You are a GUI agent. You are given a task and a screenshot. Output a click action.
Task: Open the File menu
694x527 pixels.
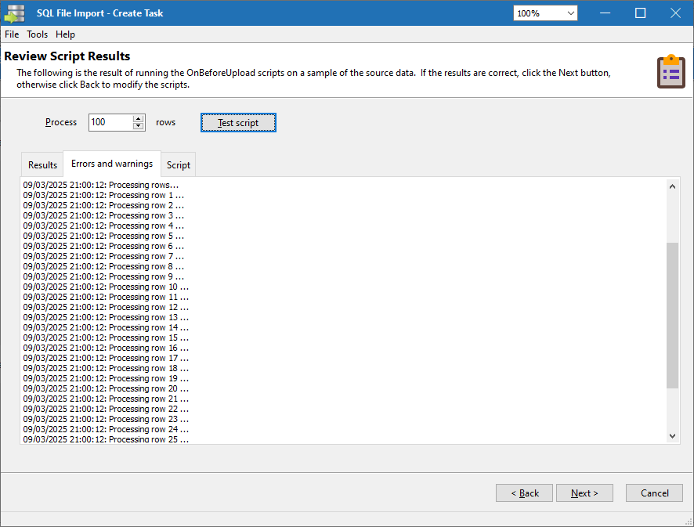[12, 34]
